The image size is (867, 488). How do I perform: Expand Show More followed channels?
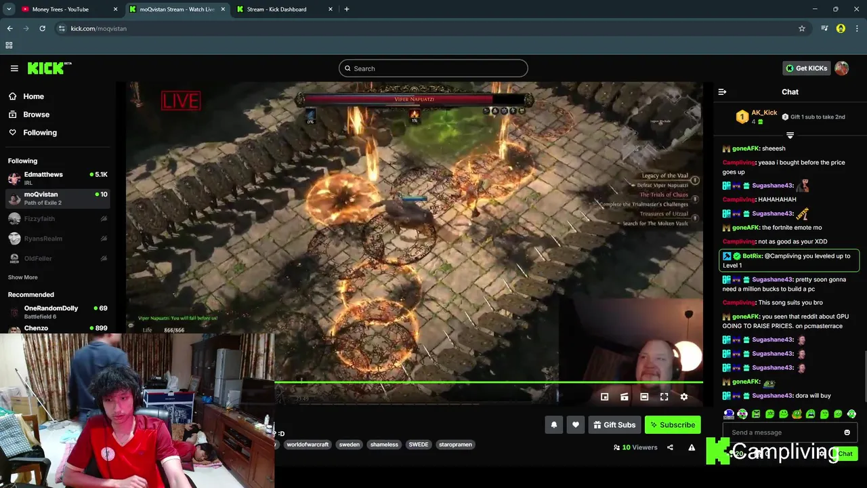[22, 277]
